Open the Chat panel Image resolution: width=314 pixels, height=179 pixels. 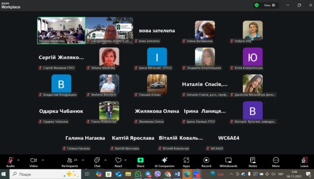coord(97,161)
